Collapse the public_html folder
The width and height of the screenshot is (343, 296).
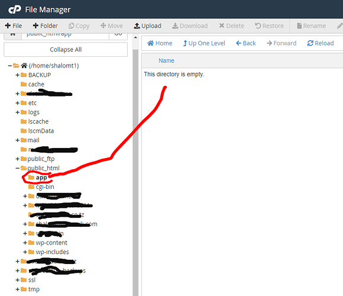tap(18, 168)
